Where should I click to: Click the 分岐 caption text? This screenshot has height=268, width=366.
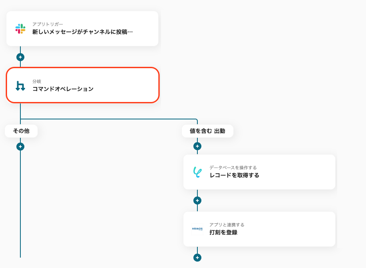pyautogui.click(x=37, y=81)
